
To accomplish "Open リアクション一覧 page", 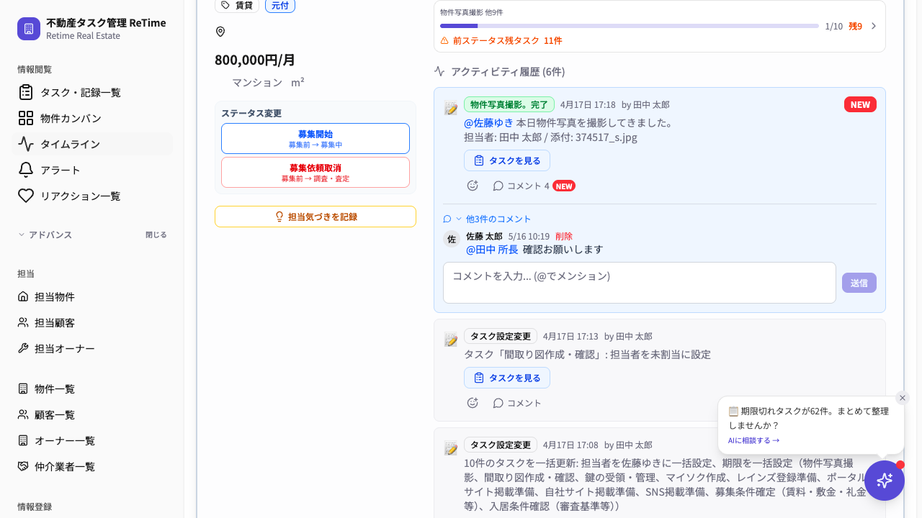I will point(92,196).
